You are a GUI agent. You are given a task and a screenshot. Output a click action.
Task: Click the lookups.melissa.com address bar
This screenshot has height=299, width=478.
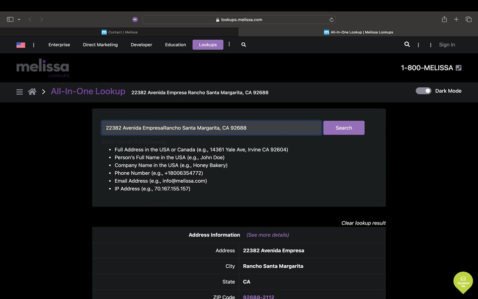click(x=238, y=20)
